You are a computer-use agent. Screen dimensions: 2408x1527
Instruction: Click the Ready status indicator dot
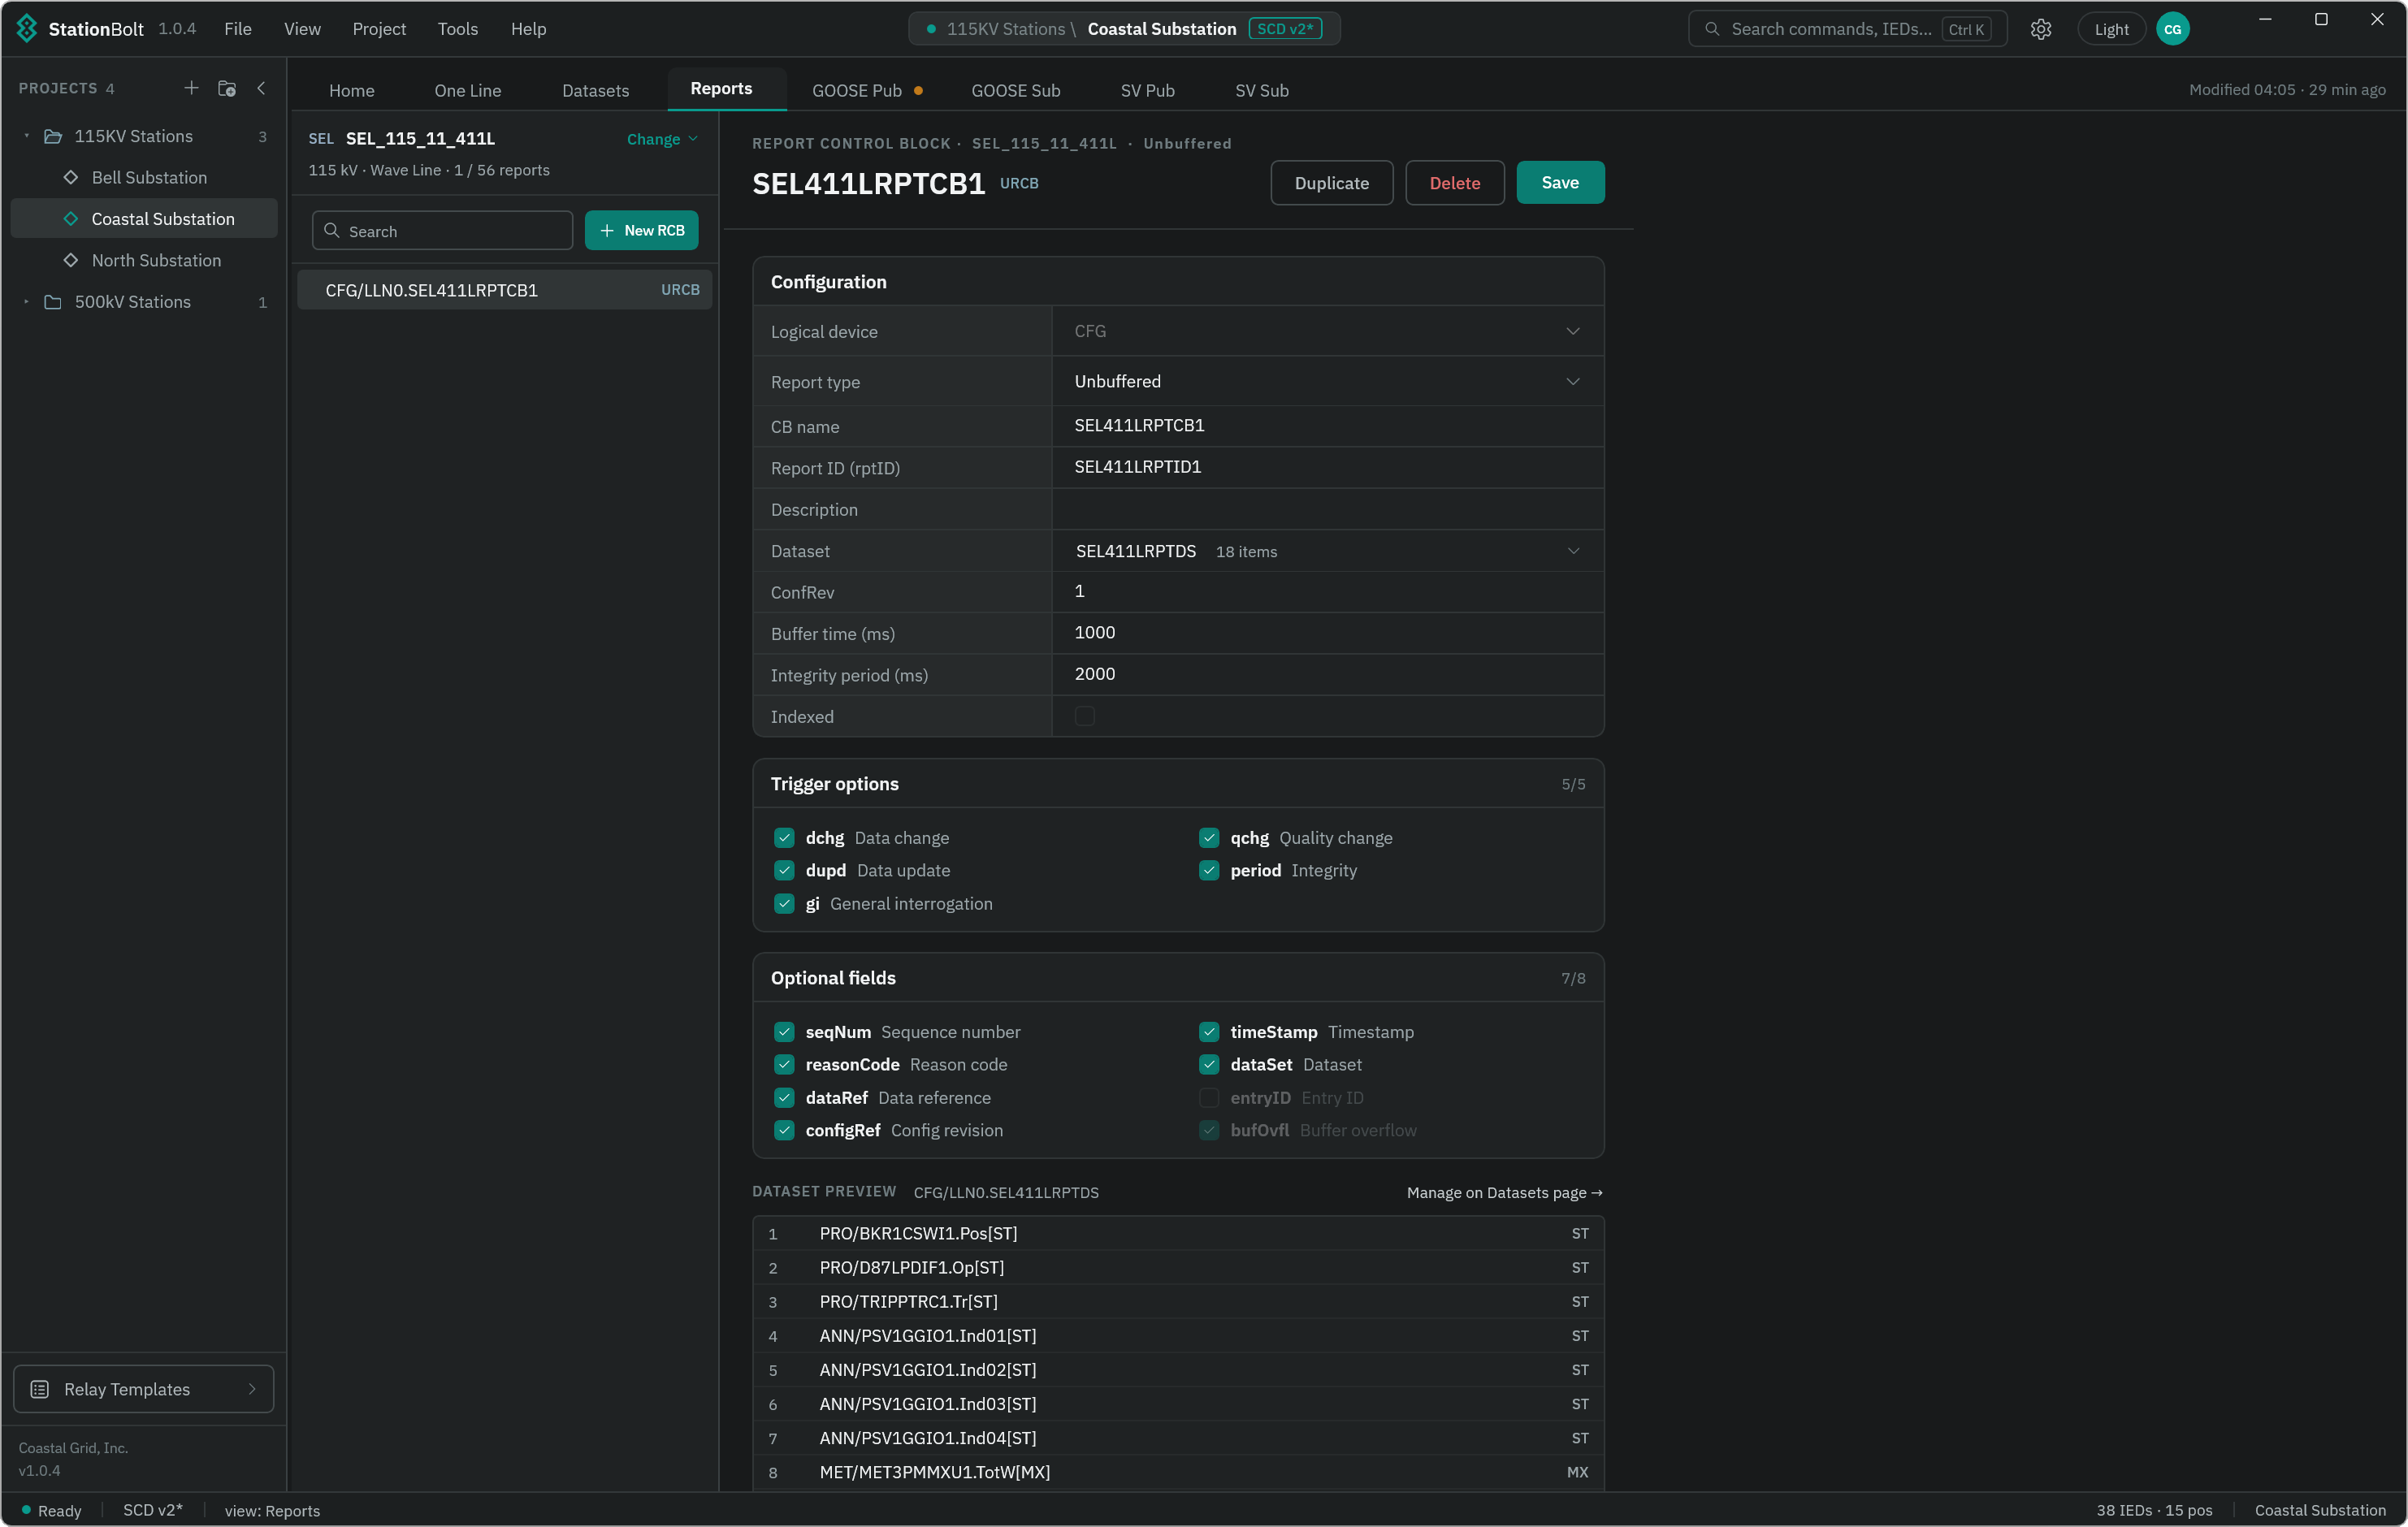click(26, 1510)
